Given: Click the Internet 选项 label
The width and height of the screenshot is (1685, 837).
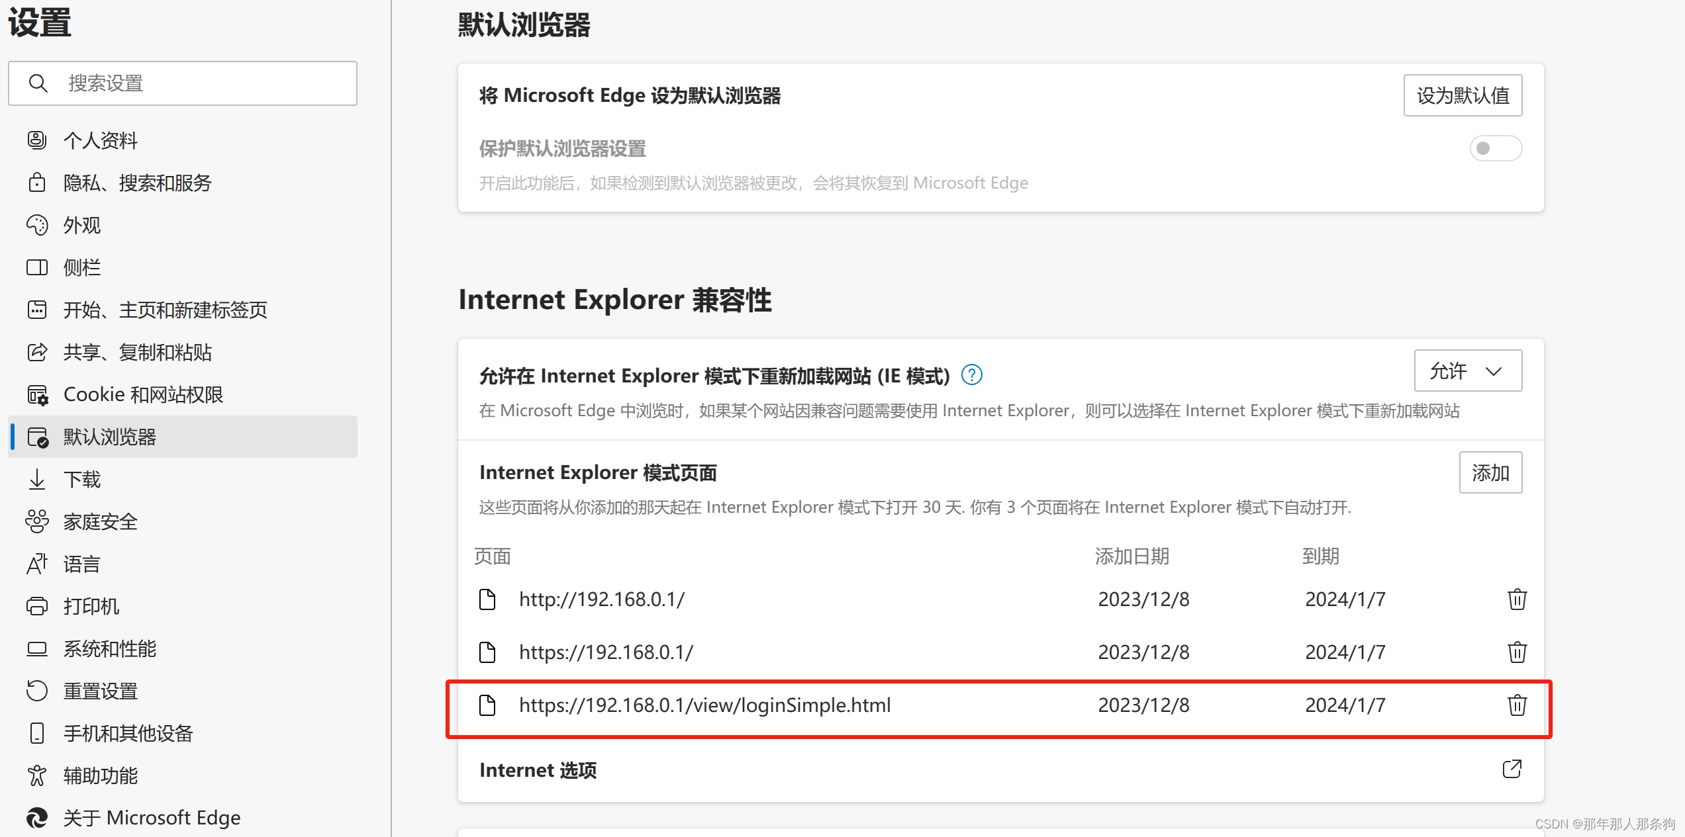Looking at the screenshot, I should tap(538, 770).
